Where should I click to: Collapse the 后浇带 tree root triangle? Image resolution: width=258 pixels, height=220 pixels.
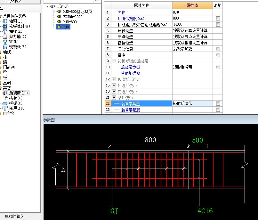47,7
